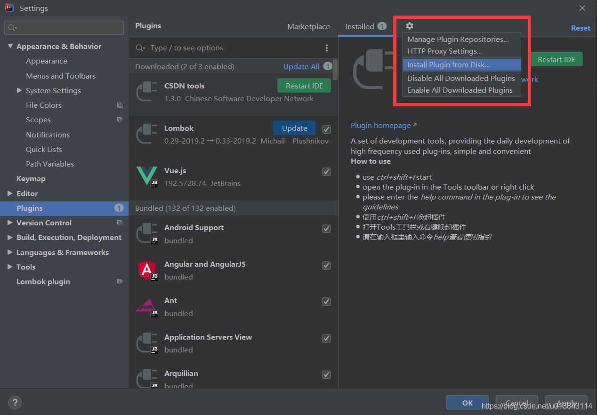Click the OK button
This screenshot has height=415, width=597.
click(468, 403)
